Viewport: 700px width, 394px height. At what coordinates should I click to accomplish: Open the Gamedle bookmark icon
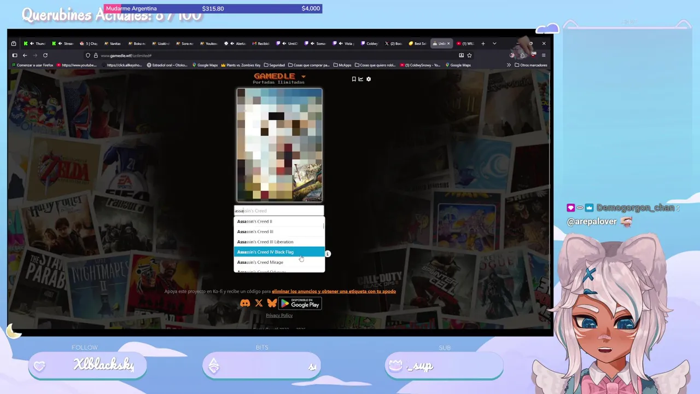click(x=354, y=79)
